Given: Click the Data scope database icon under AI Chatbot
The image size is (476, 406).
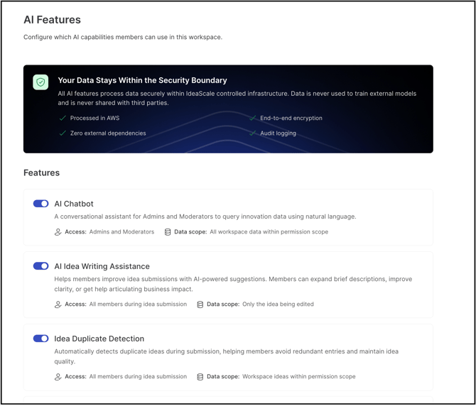Looking at the screenshot, I should click(x=168, y=232).
